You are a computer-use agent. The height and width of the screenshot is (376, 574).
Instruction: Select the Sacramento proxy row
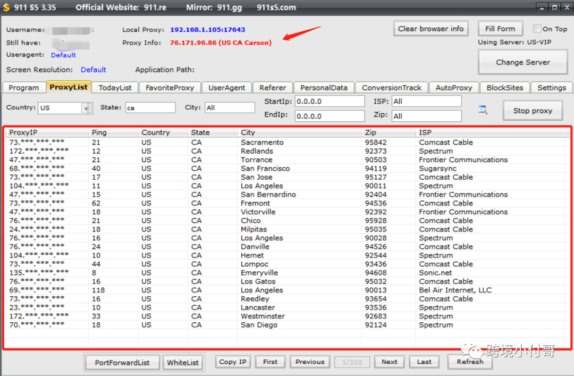pyautogui.click(x=262, y=143)
